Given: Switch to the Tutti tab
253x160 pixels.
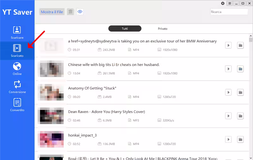Looking at the screenshot, I should pyautogui.click(x=125, y=29).
